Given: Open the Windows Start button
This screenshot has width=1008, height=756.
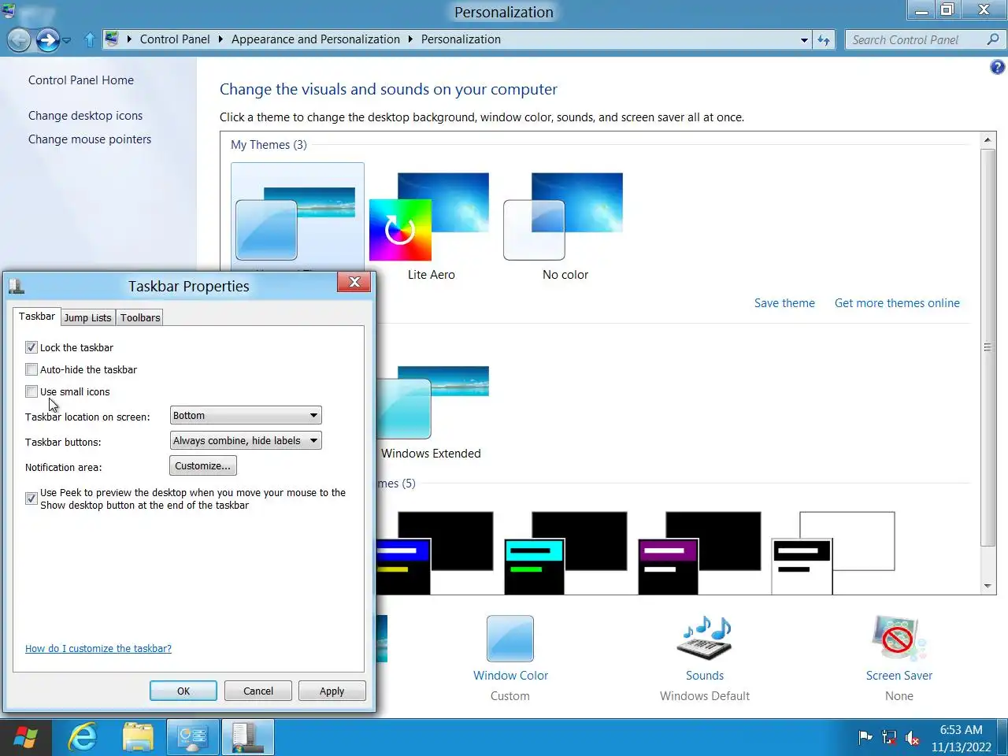Looking at the screenshot, I should click(x=25, y=737).
